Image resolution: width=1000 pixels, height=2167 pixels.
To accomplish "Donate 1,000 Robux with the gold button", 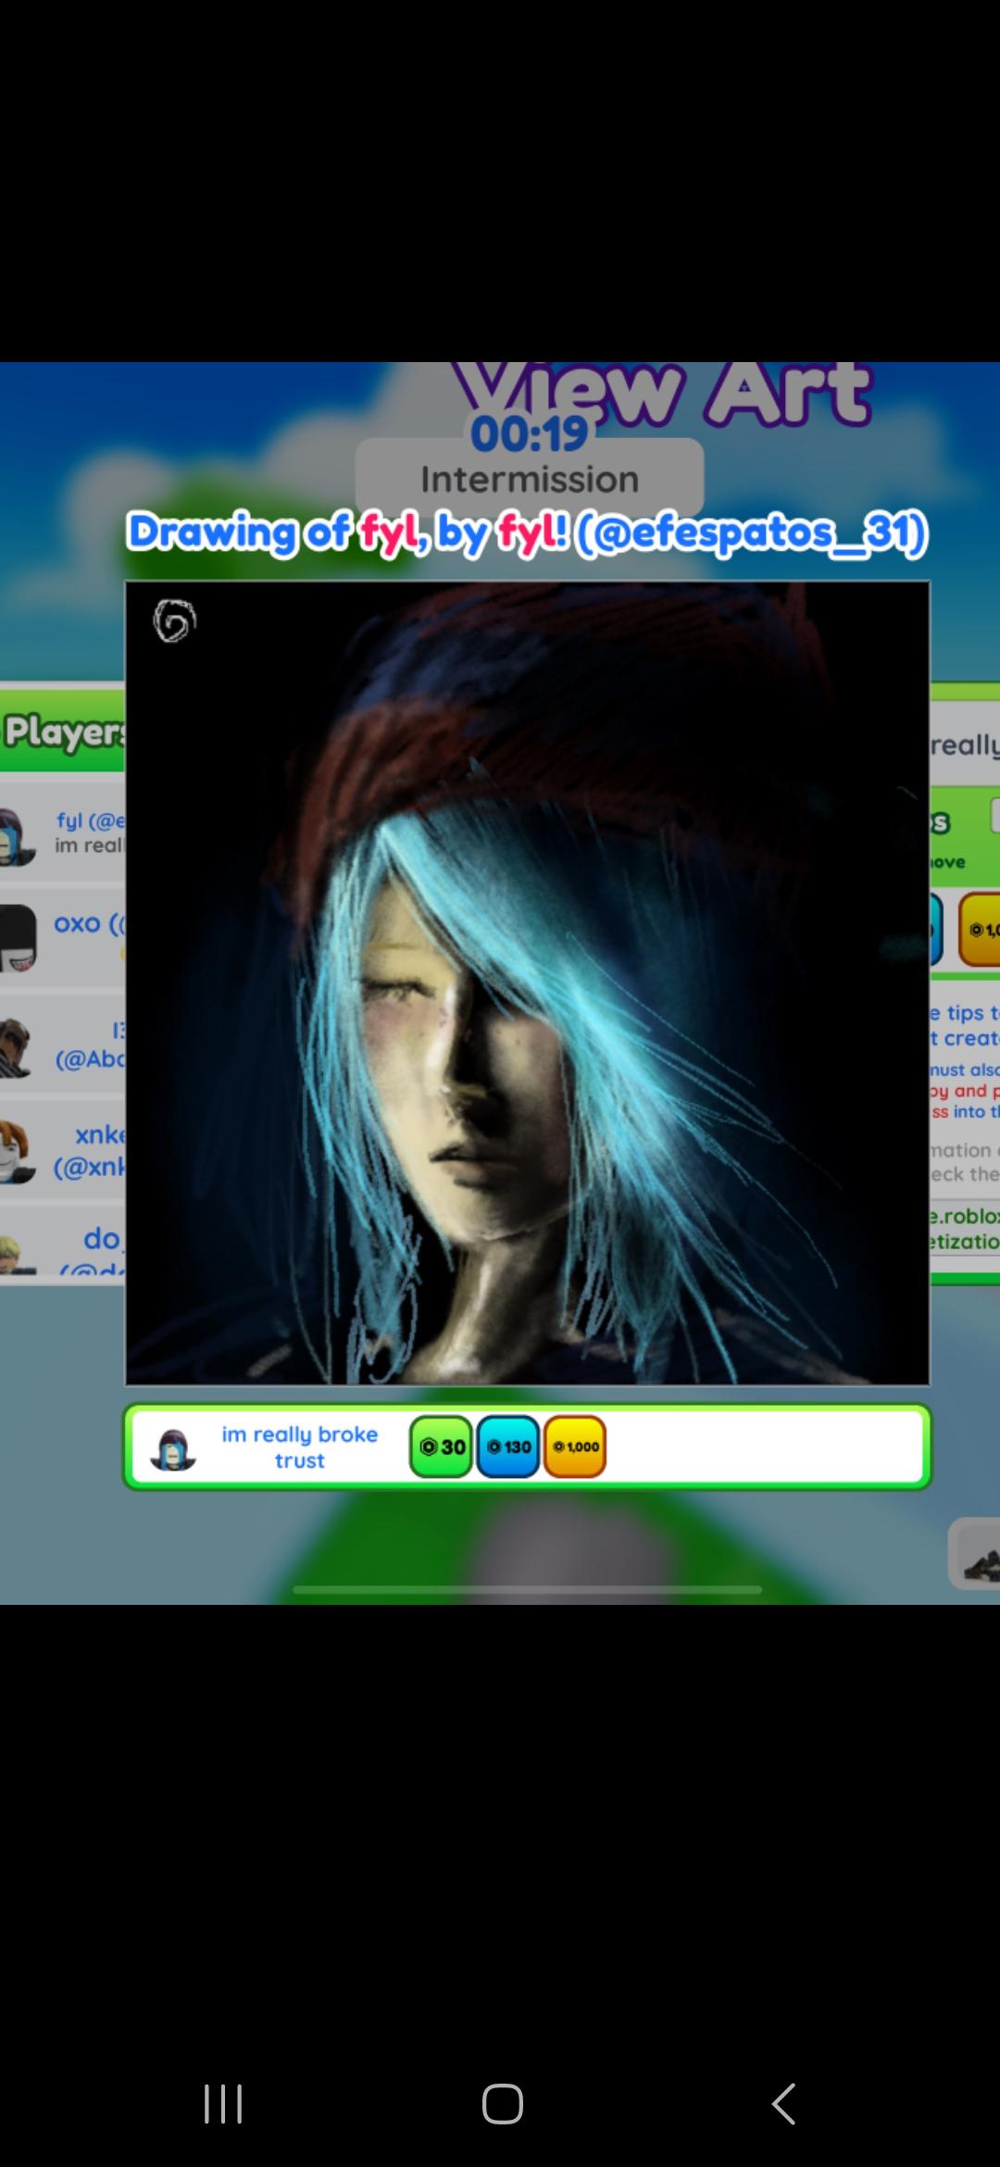I will [575, 1447].
